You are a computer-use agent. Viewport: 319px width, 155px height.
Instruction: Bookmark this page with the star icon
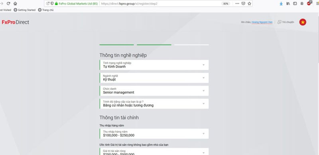point(250,4)
